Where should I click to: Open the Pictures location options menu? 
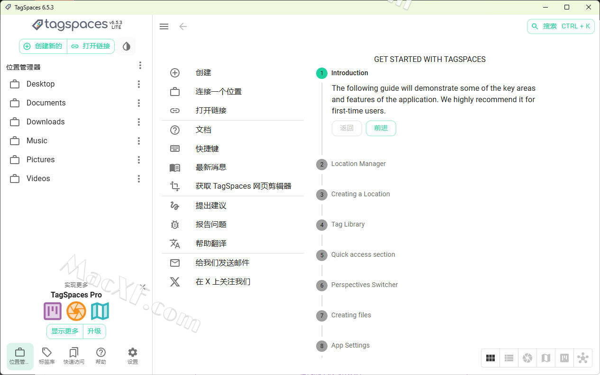pos(139,160)
